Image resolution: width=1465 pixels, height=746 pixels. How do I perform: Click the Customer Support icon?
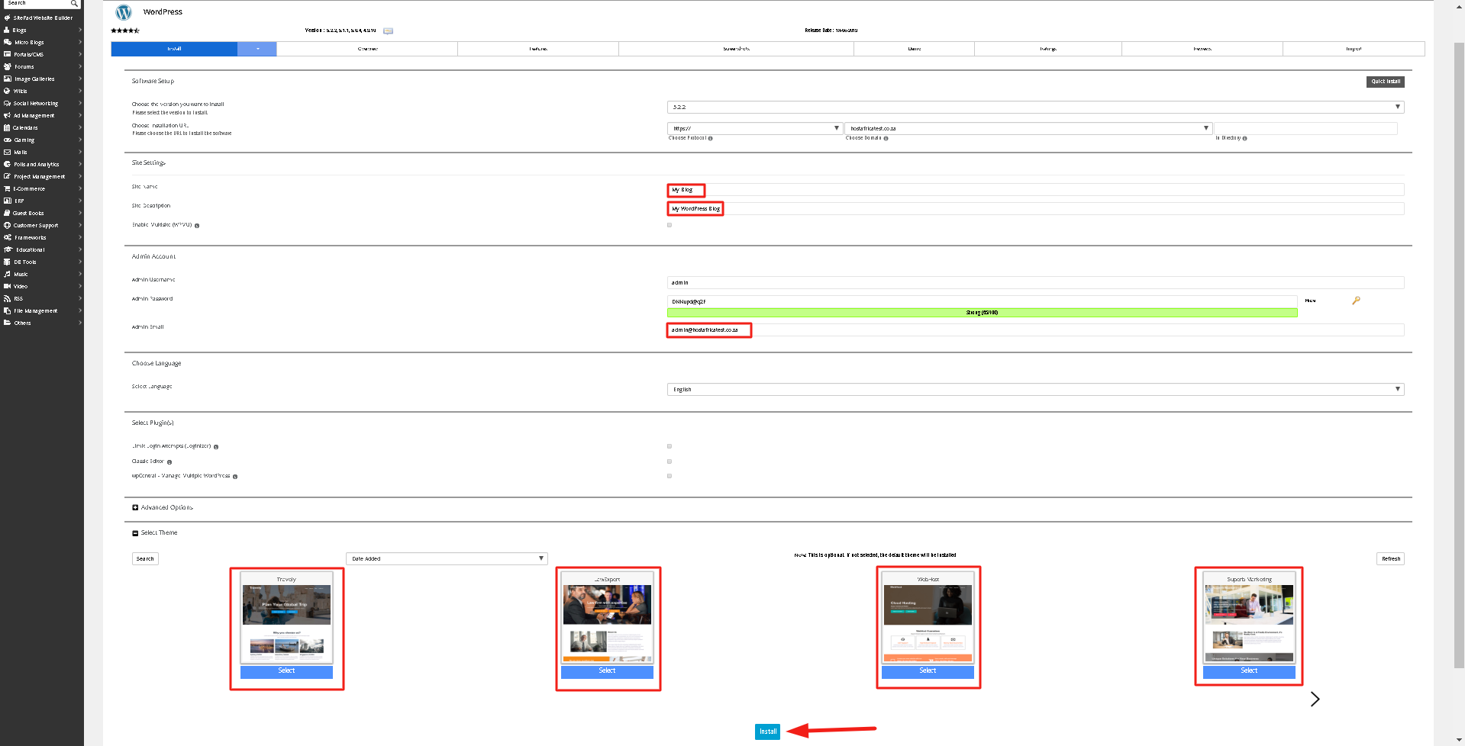click(7, 225)
